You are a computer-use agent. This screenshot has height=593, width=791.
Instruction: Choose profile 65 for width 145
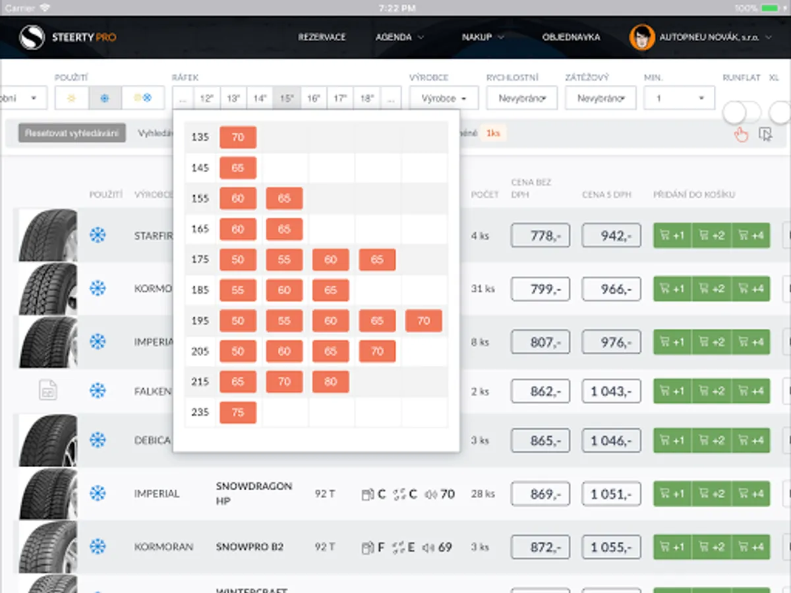click(238, 168)
